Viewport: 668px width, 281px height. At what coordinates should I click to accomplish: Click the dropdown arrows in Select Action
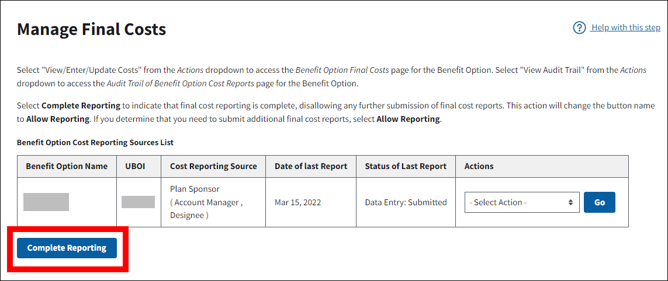570,202
